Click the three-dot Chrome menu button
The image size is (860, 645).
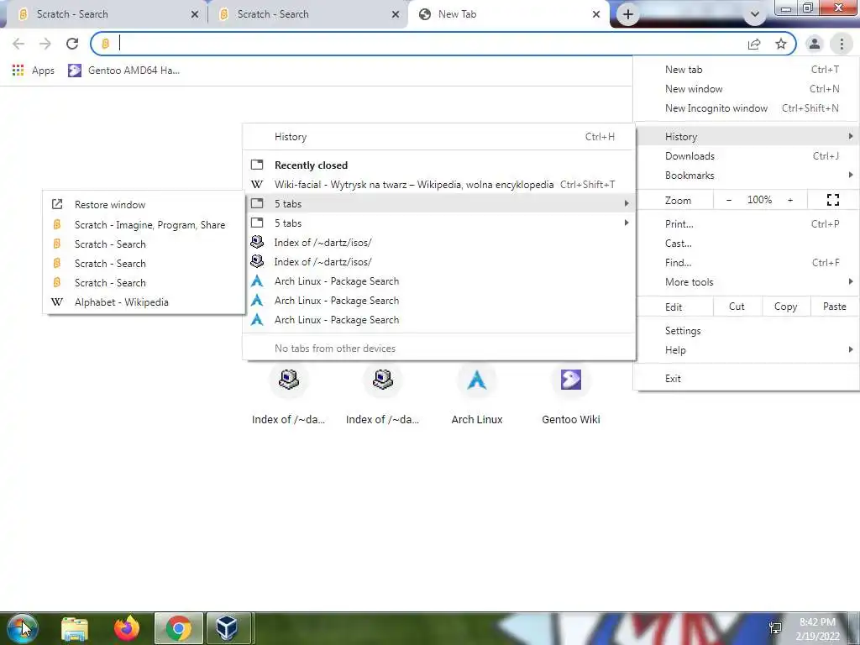(x=842, y=44)
